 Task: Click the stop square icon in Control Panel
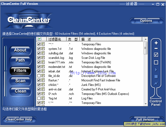pyautogui.click(x=156, y=77)
